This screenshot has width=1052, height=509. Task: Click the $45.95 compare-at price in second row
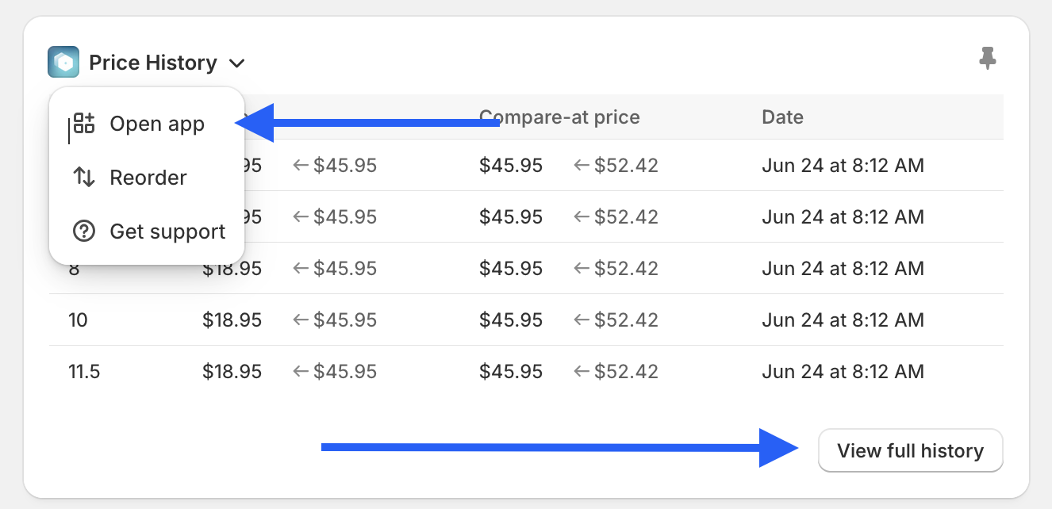(x=511, y=217)
